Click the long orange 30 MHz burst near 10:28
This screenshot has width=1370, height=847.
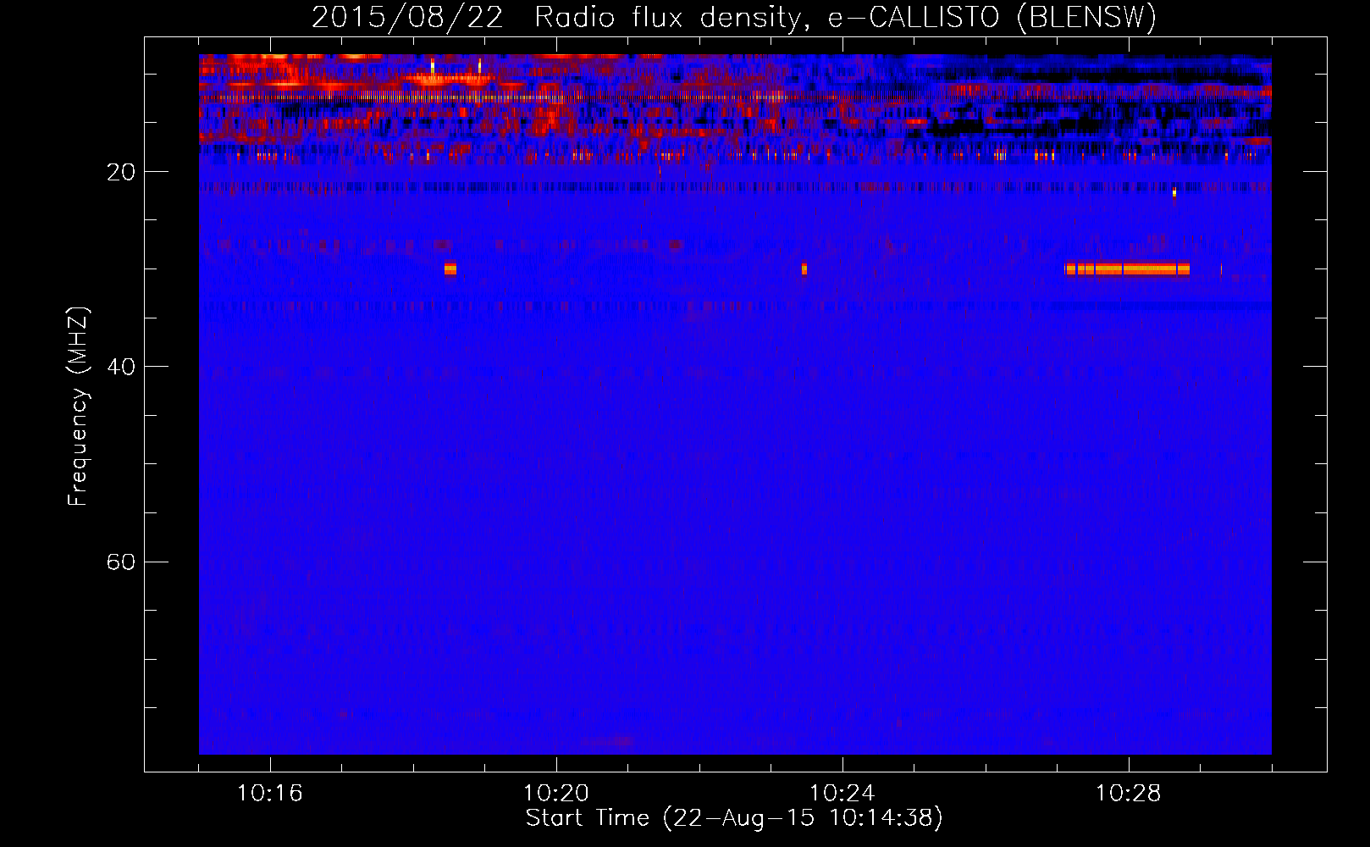pyautogui.click(x=1127, y=269)
